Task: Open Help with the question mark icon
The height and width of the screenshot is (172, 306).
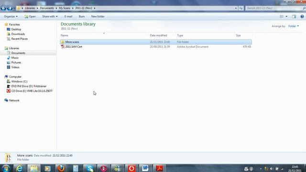Action: (302, 17)
